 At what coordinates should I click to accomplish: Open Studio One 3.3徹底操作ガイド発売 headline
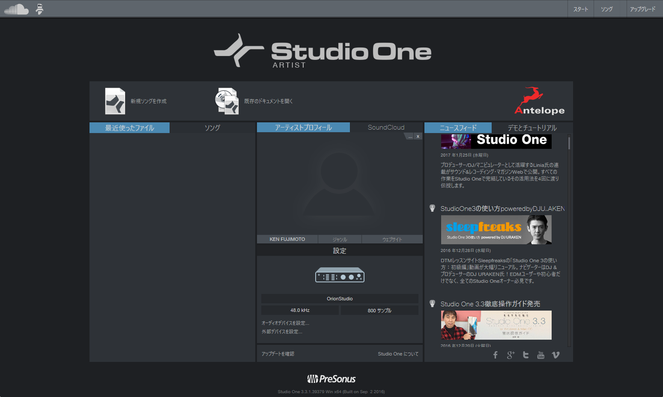point(490,304)
